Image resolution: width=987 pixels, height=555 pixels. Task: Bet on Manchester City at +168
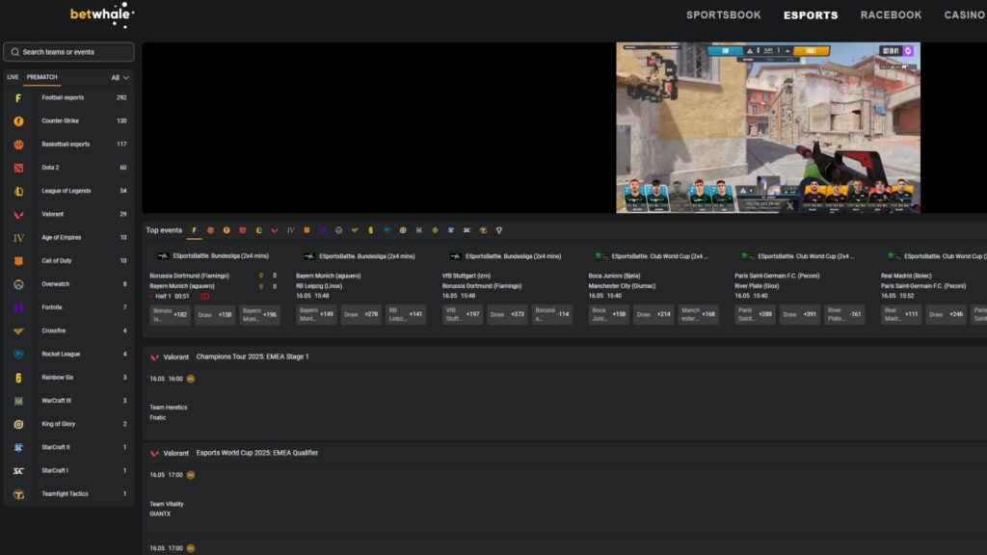point(698,315)
